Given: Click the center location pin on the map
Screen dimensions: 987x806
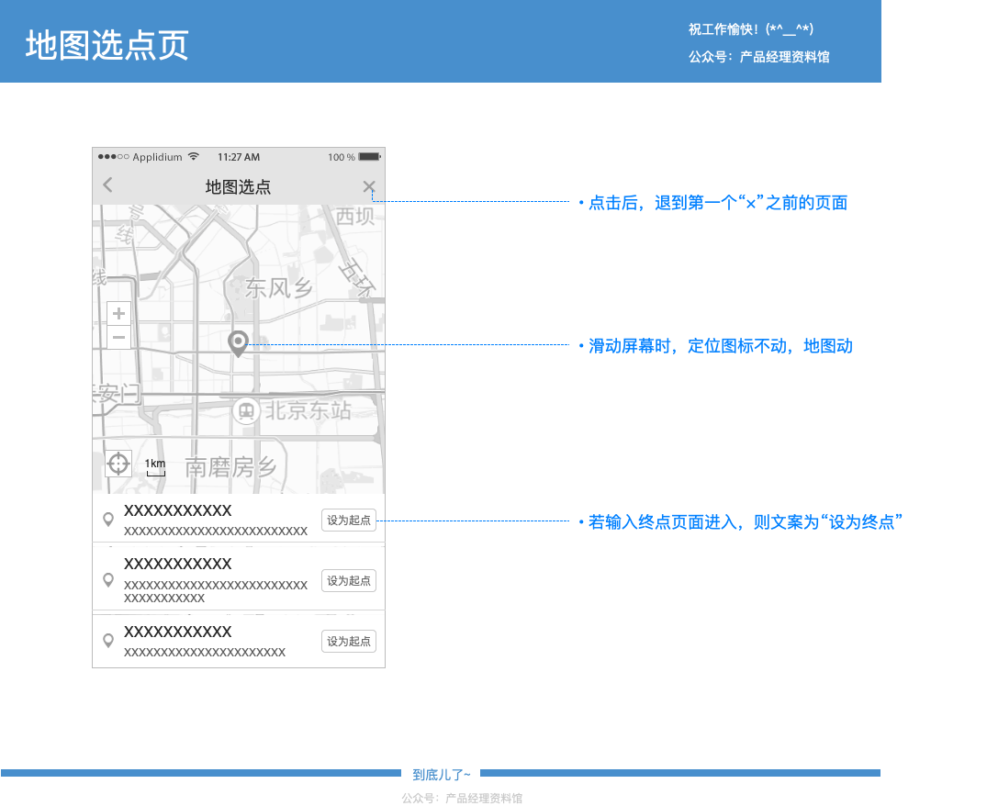Looking at the screenshot, I should 238,343.
